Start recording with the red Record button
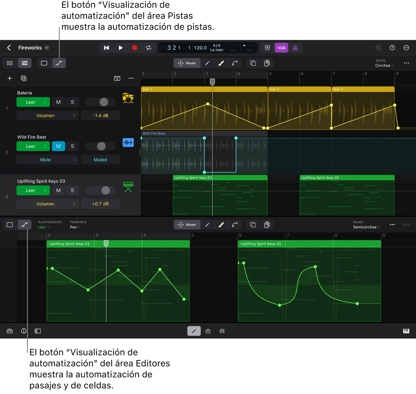 (135, 48)
